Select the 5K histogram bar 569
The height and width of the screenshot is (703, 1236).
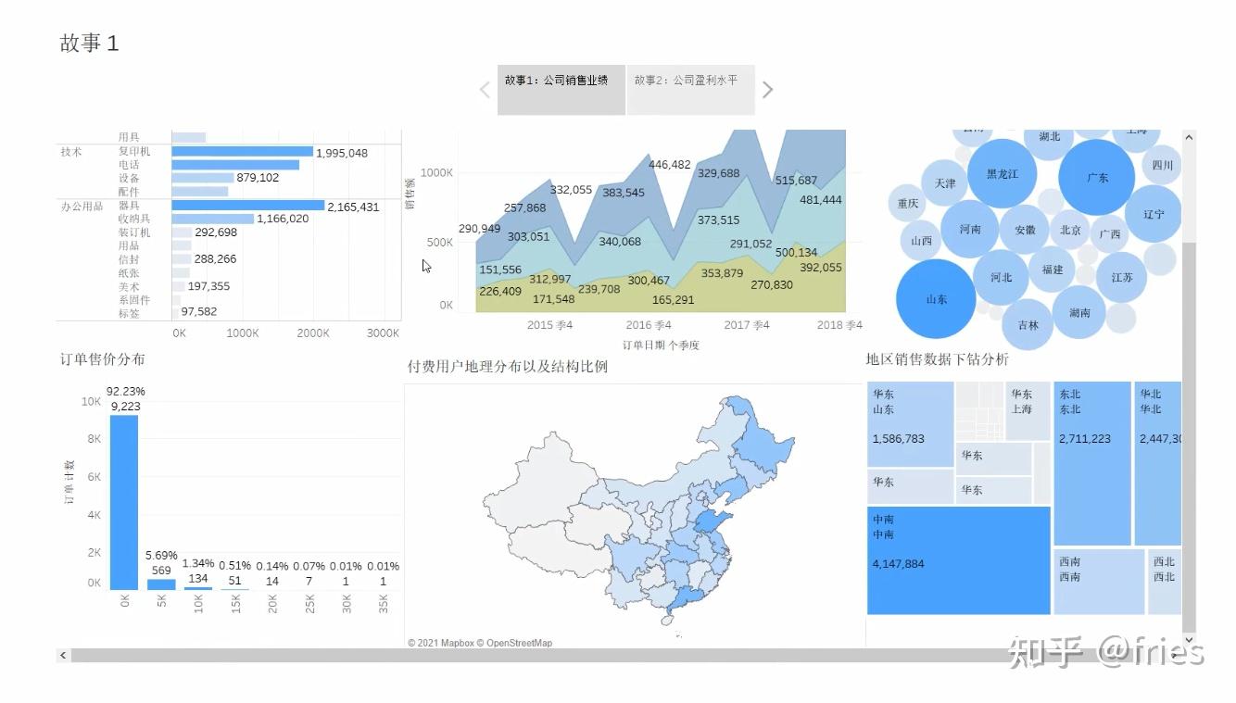click(161, 584)
